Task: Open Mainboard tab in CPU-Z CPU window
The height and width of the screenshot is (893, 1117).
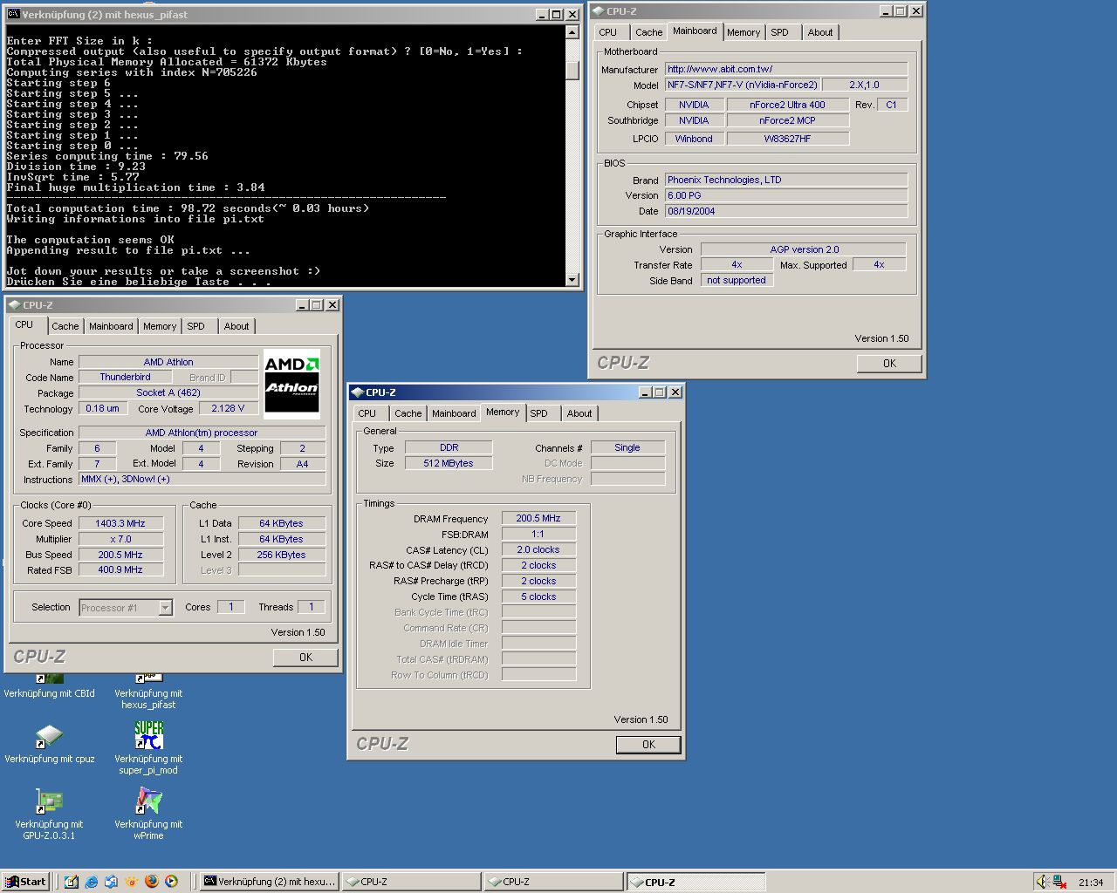Action: click(111, 326)
